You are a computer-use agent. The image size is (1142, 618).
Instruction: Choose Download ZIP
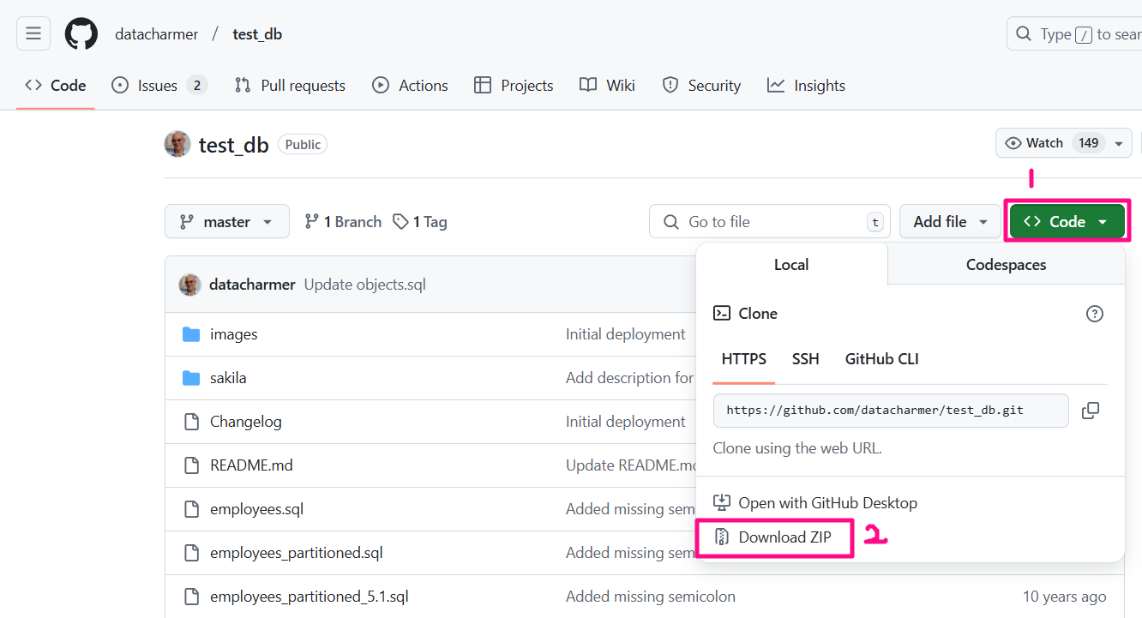pyautogui.click(x=774, y=537)
